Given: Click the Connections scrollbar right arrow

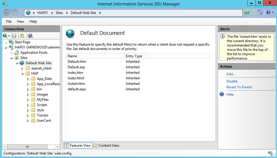Looking at the screenshot, I should (57, 147).
